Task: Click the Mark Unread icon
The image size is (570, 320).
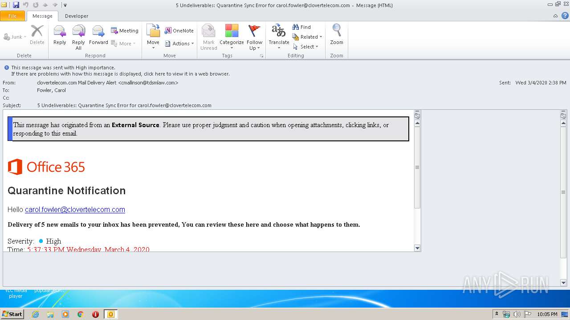Action: (x=208, y=37)
